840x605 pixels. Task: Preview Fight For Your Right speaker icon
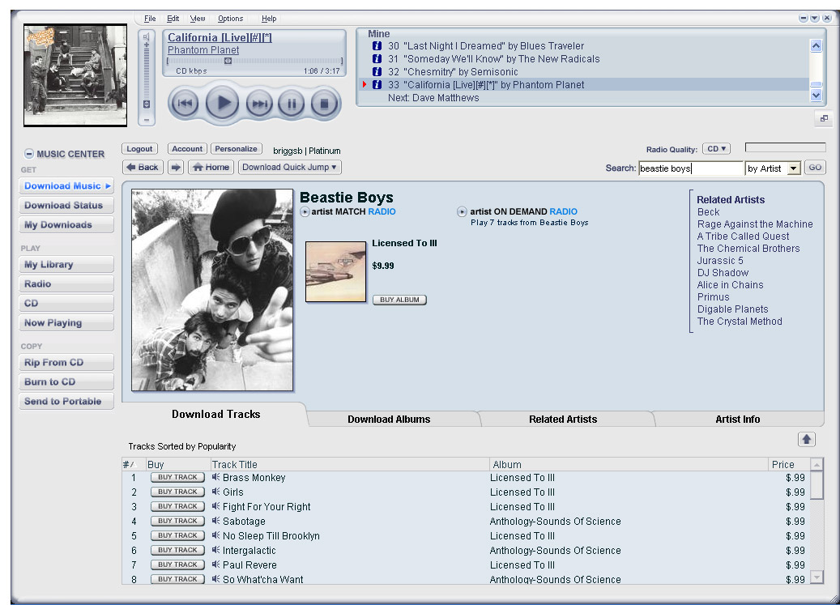click(216, 506)
